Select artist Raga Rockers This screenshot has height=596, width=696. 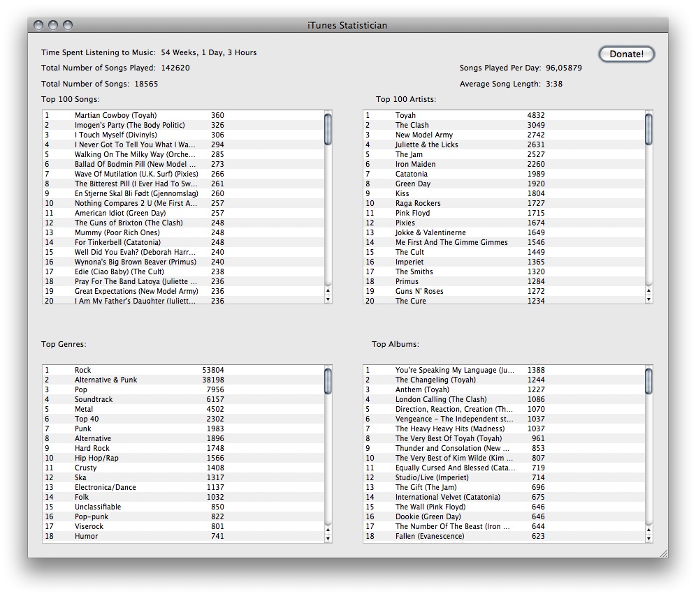[x=504, y=203]
